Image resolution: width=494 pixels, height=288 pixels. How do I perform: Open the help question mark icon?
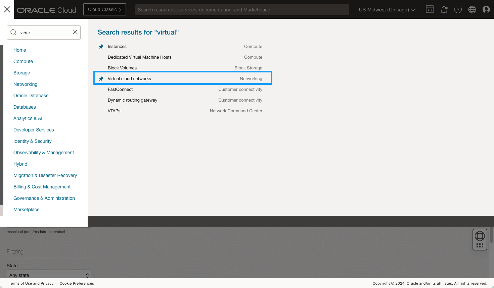click(x=458, y=9)
